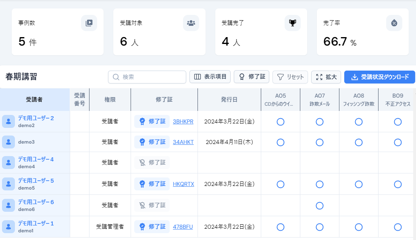Open user link デモ用ユーザー2
416x240 pixels.
click(36, 118)
